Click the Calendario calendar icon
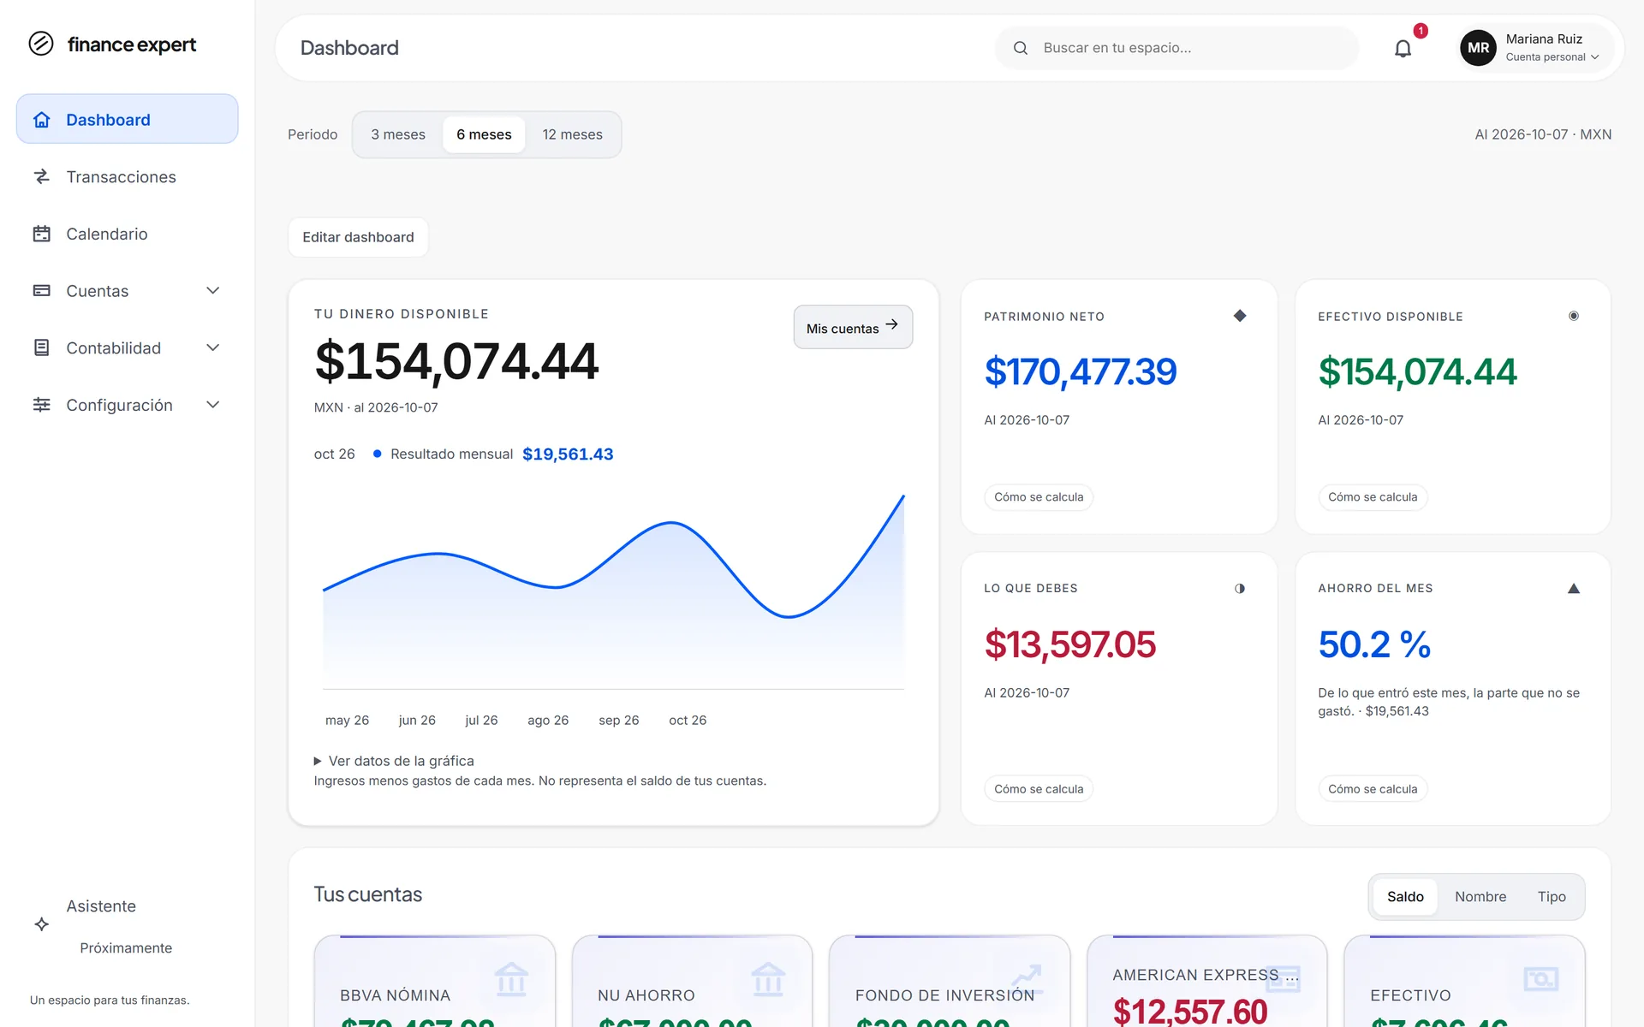Viewport: 1644px width, 1027px height. (42, 234)
